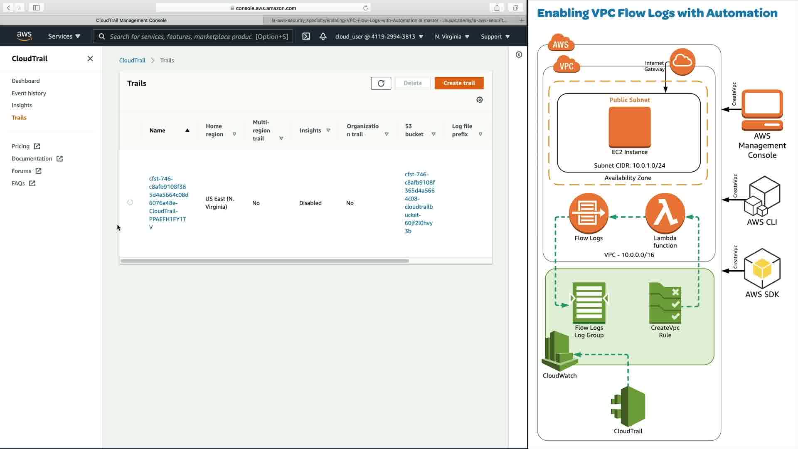This screenshot has height=449, width=798.
Task: Open Event history in sidebar
Action: 29,93
